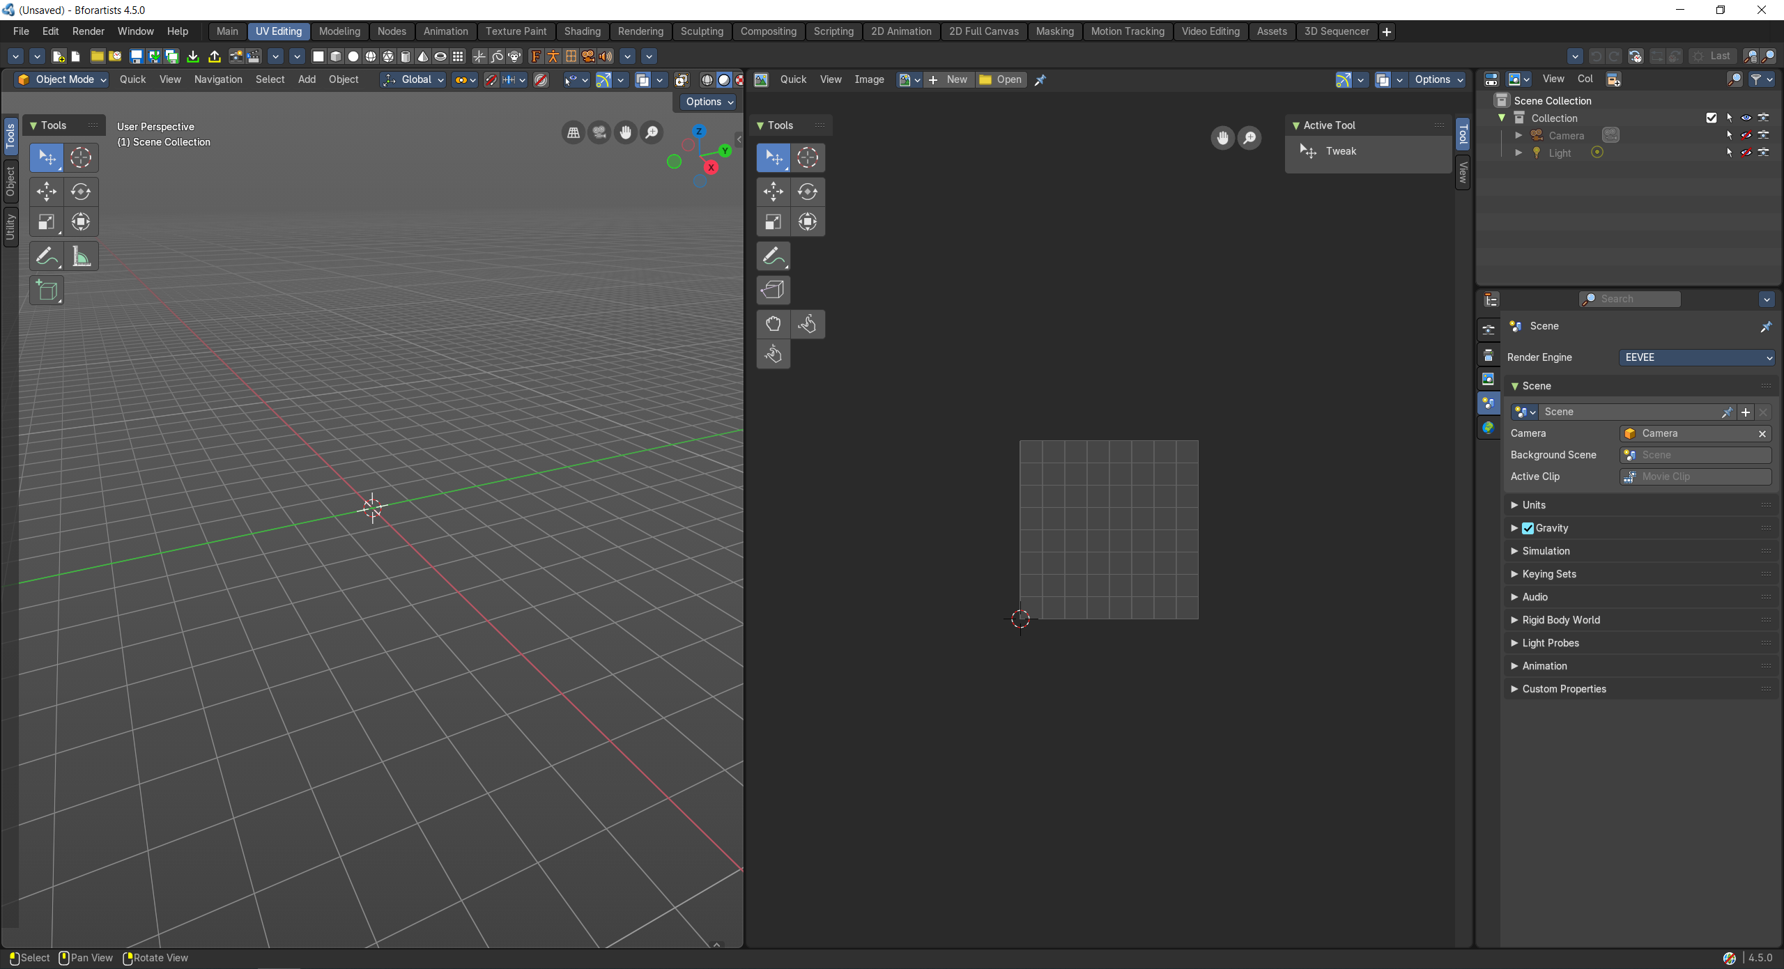
Task: Click the Background Scene field
Action: click(1695, 455)
